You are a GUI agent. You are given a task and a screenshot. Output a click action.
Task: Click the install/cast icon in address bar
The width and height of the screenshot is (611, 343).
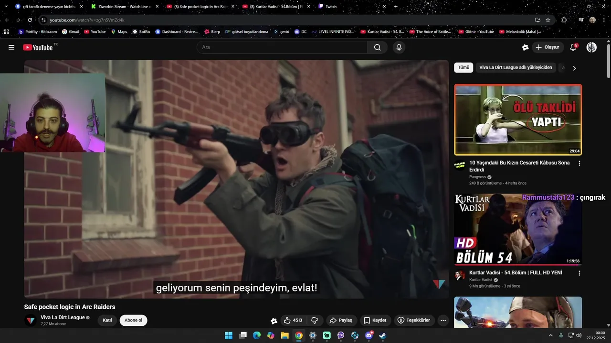pyautogui.click(x=537, y=20)
